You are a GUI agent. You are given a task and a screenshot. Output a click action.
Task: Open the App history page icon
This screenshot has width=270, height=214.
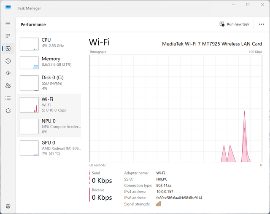(8, 61)
